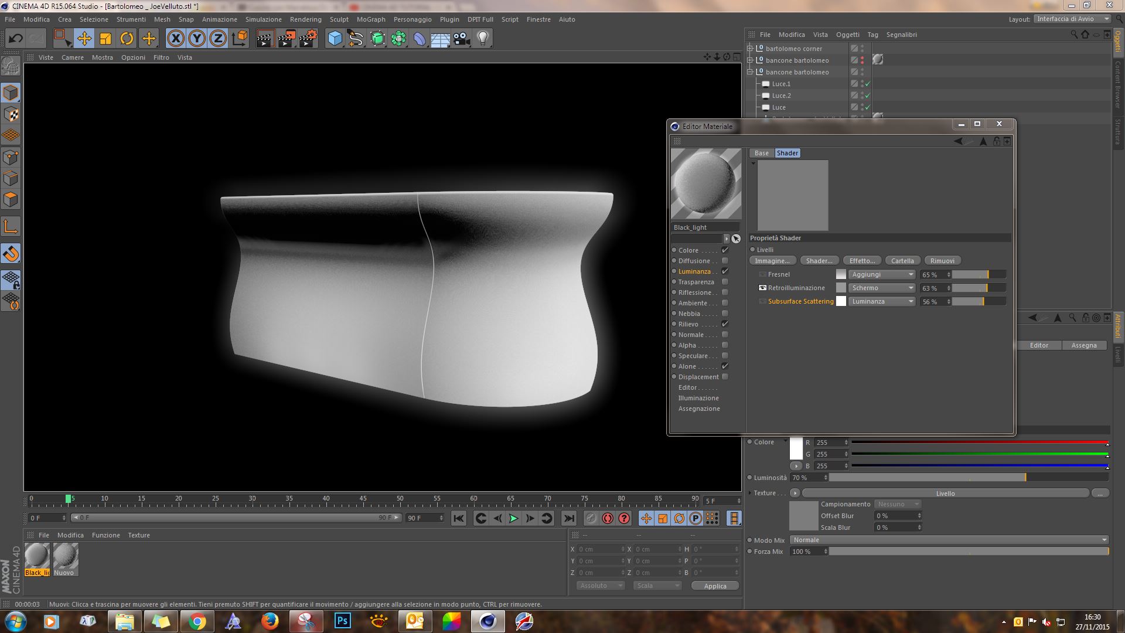
Task: Click the Undo arrow icon
Action: [x=16, y=39]
